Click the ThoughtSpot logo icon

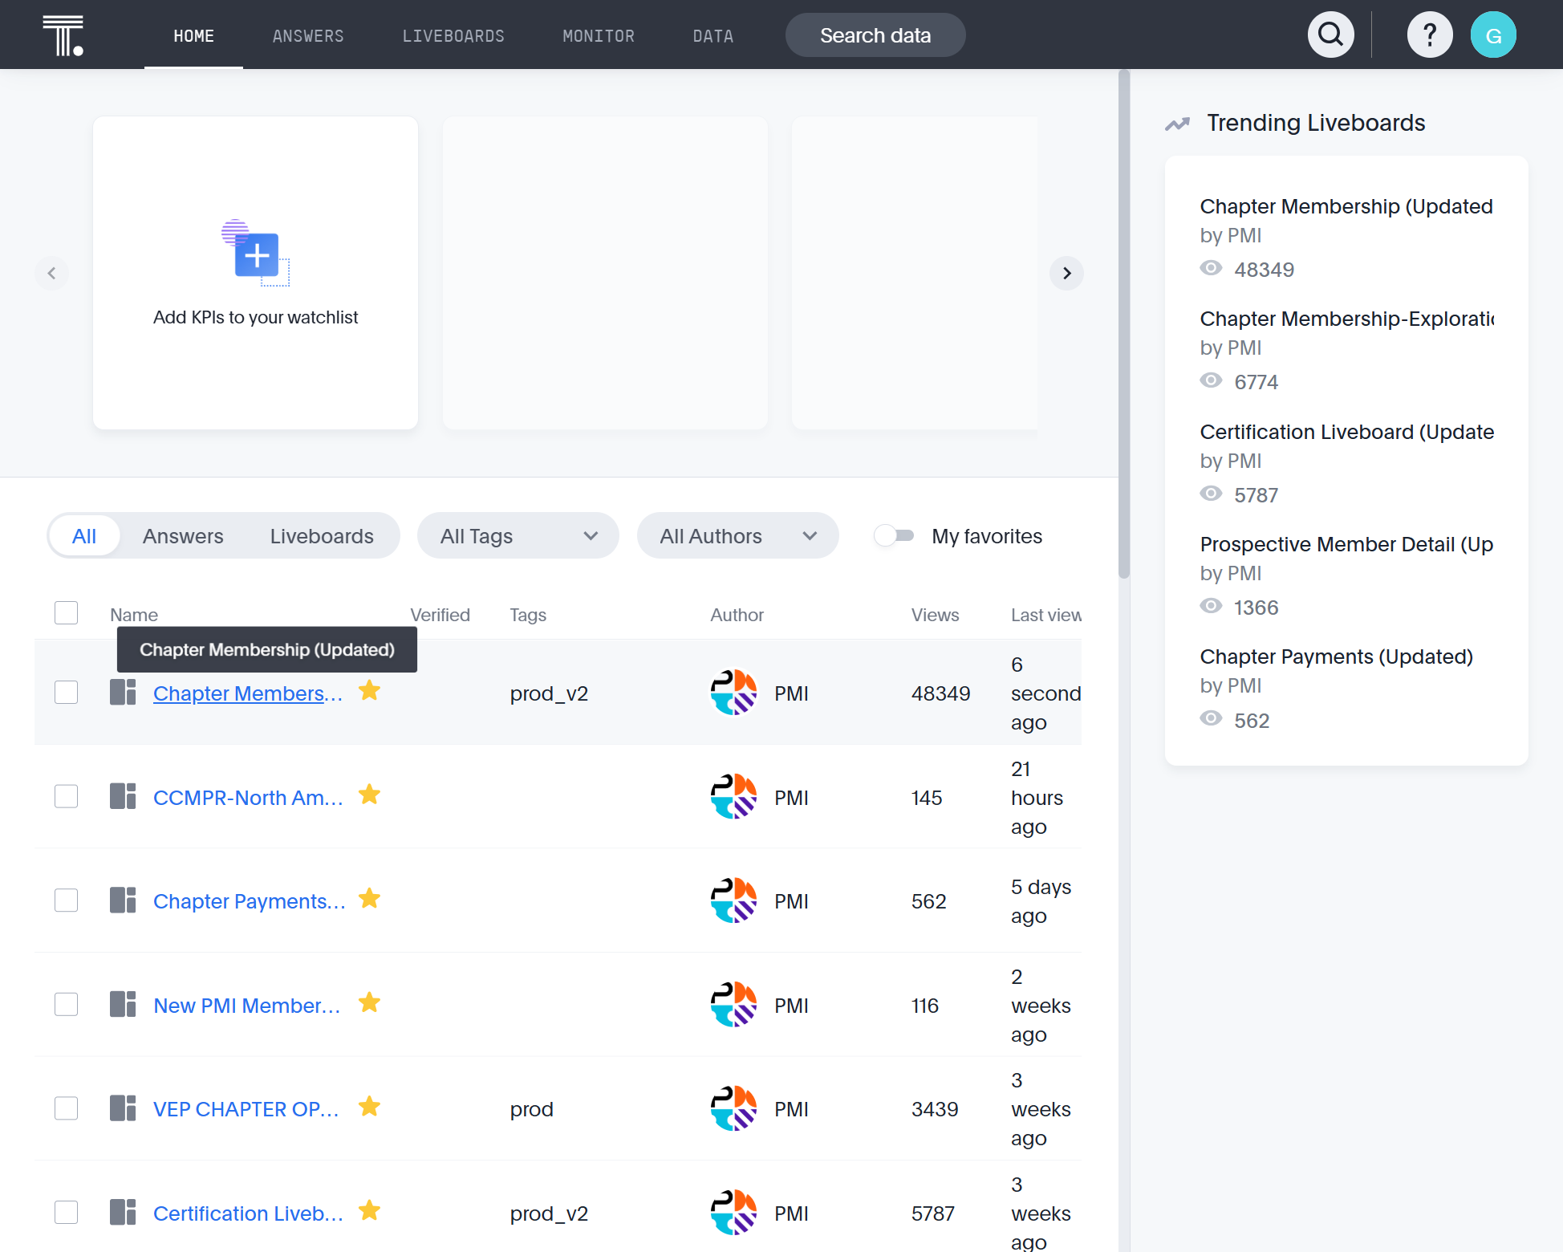point(63,35)
